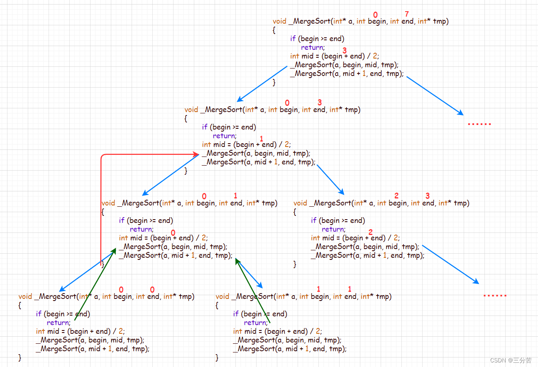Click "return;" in the 1–1 call block

click(x=256, y=323)
